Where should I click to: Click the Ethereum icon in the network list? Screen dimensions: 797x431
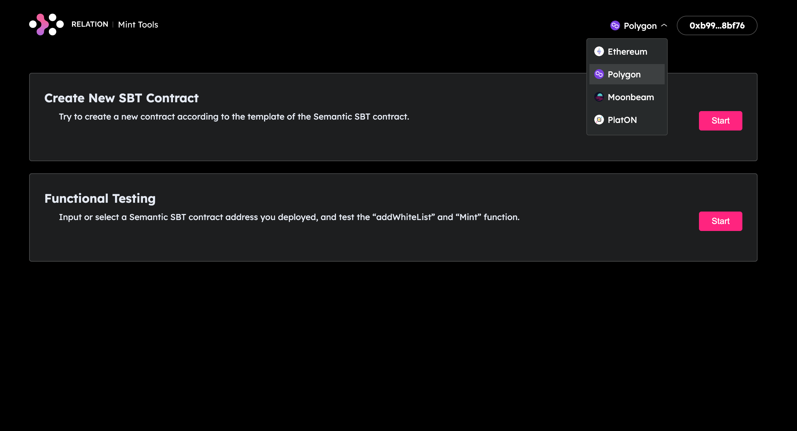[x=599, y=51]
